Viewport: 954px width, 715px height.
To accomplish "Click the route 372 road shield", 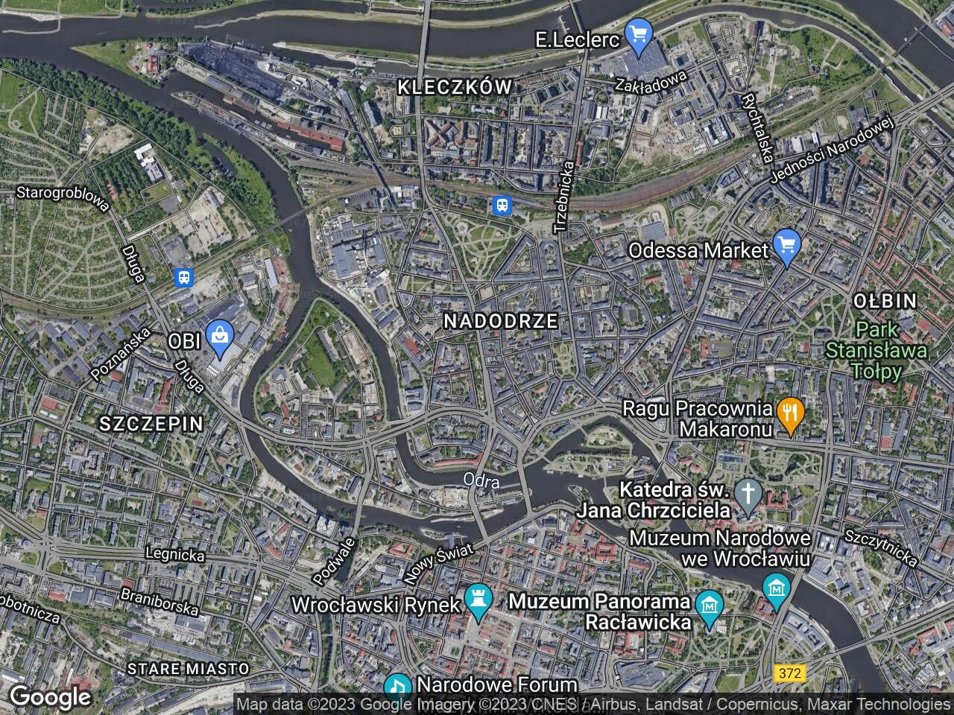I will pyautogui.click(x=790, y=673).
